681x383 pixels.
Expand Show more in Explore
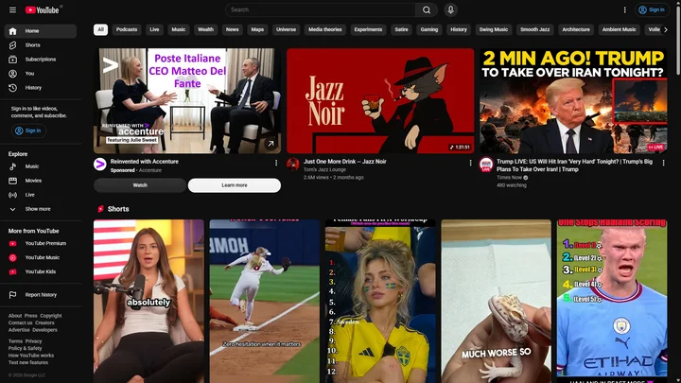point(41,209)
